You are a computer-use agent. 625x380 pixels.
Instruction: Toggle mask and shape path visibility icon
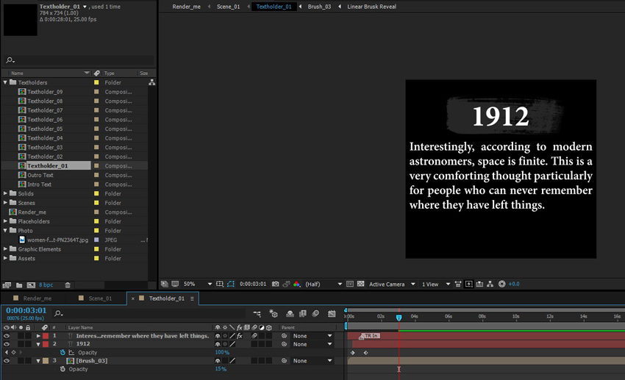[231, 284]
